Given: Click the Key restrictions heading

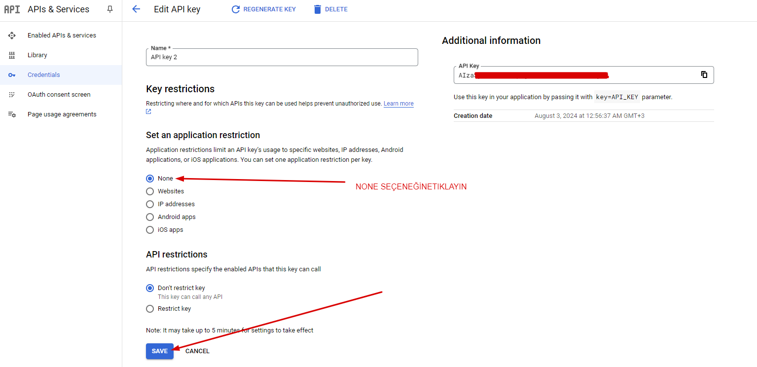Looking at the screenshot, I should tap(180, 89).
